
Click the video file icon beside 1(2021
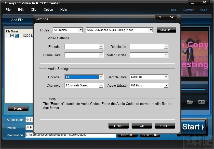coord(17,35)
